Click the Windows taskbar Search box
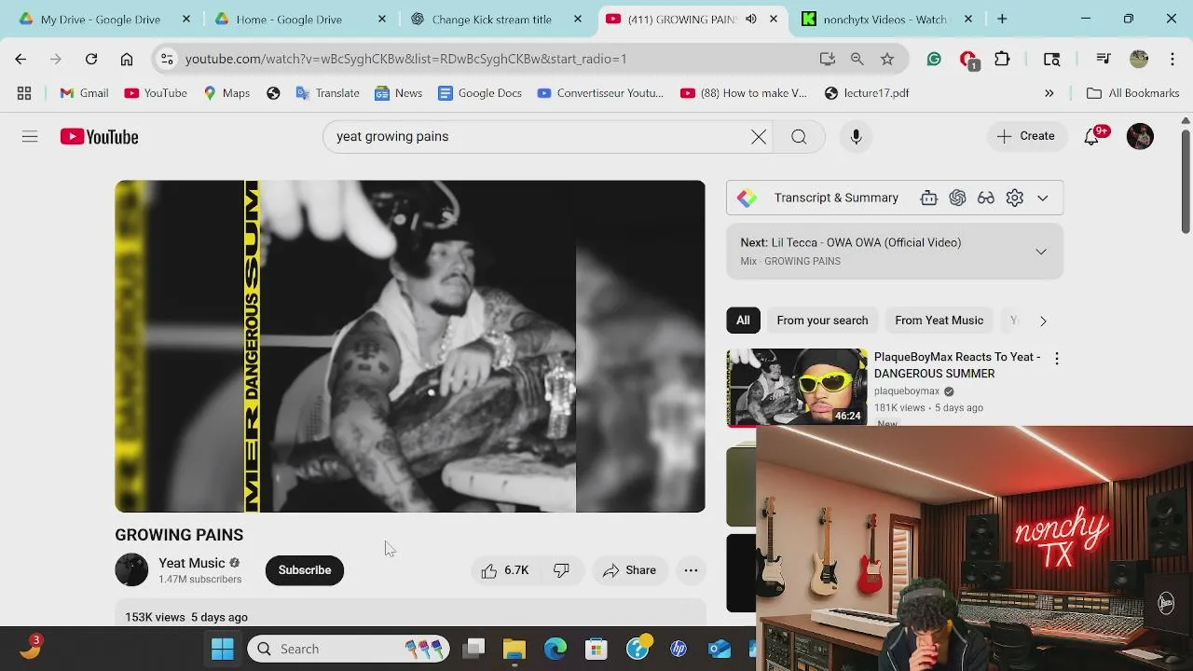 tap(348, 649)
